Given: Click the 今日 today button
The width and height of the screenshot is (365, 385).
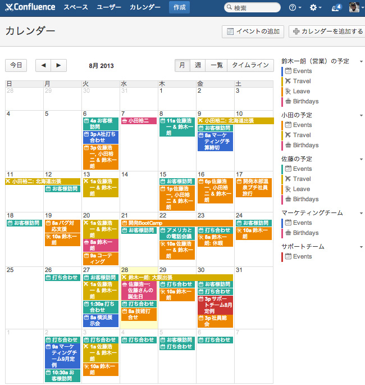Looking at the screenshot, I should tap(16, 65).
